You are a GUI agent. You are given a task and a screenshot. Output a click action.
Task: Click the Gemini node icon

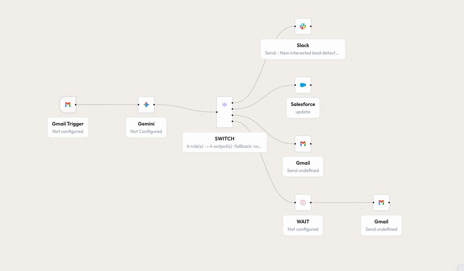click(146, 105)
